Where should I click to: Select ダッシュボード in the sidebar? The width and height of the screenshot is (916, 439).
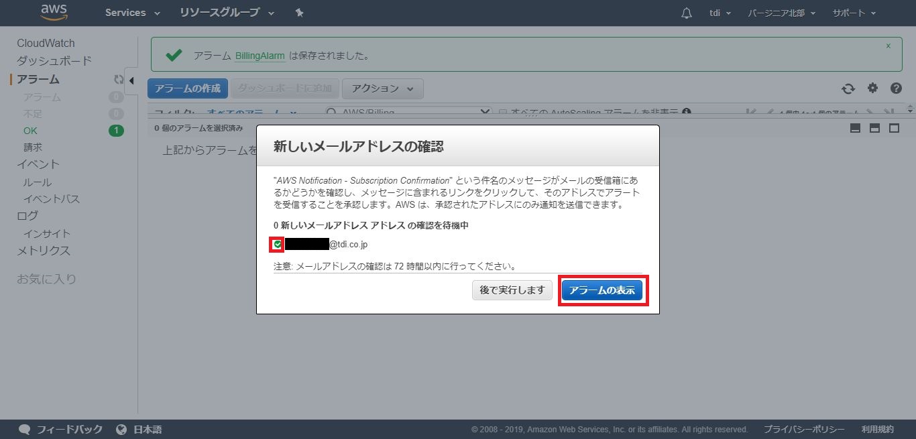pyautogui.click(x=54, y=61)
